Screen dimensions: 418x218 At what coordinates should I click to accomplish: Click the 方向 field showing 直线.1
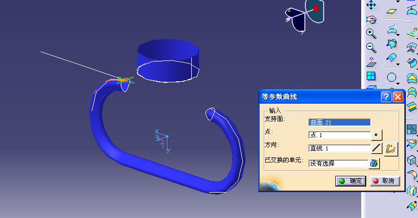coord(339,148)
